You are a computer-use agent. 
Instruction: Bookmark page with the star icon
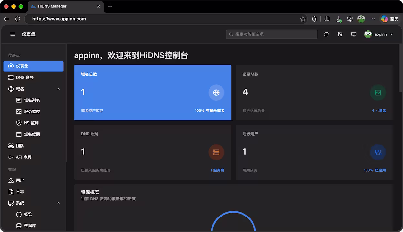click(x=303, y=19)
